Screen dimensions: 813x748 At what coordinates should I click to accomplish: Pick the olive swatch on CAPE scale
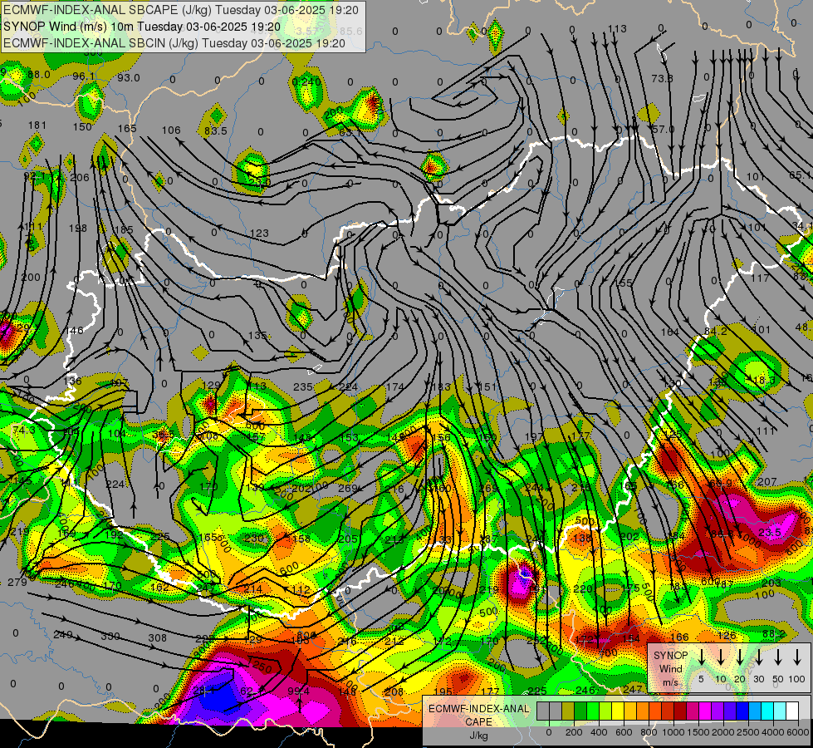click(568, 711)
